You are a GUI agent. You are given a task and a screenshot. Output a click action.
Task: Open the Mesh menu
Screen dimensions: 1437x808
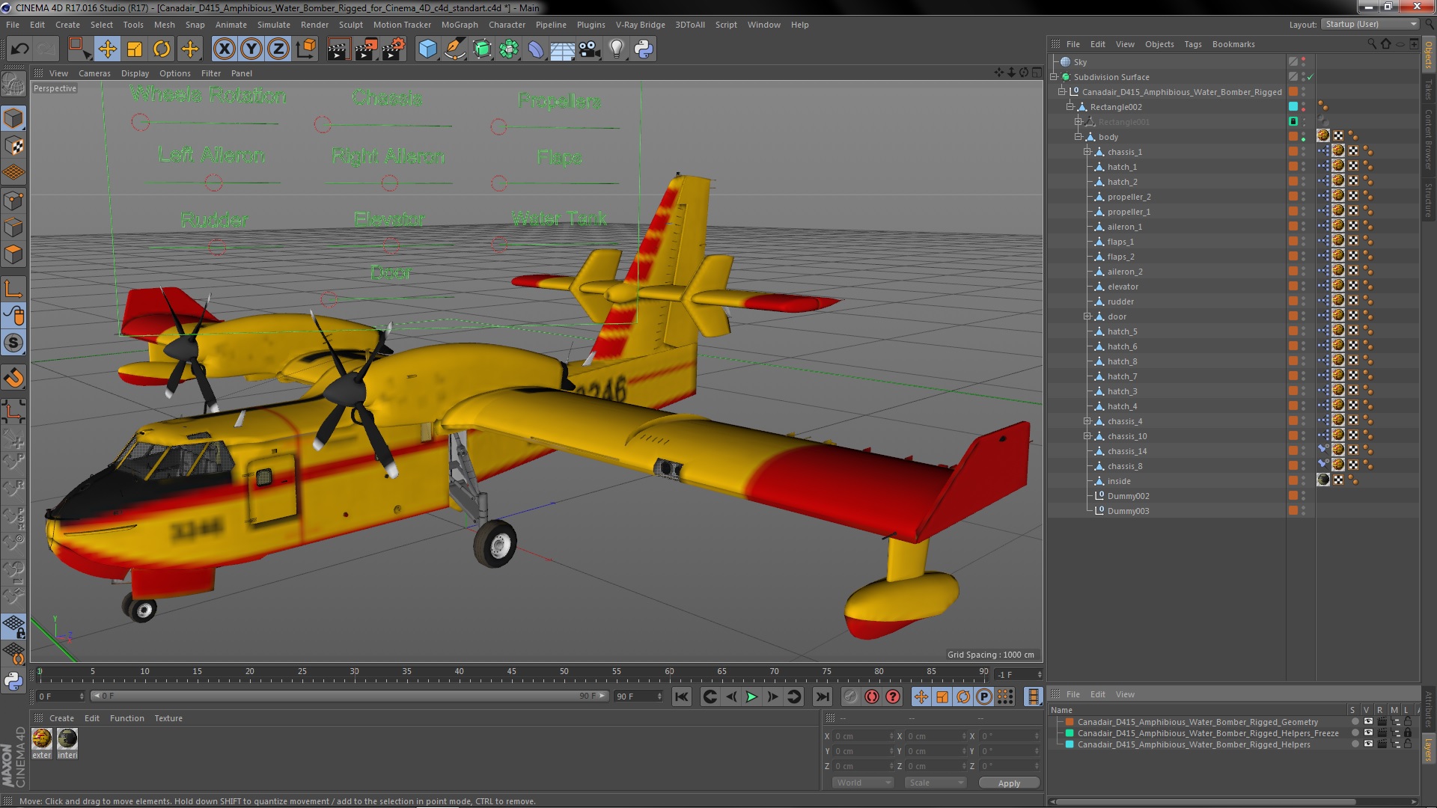pos(164,25)
